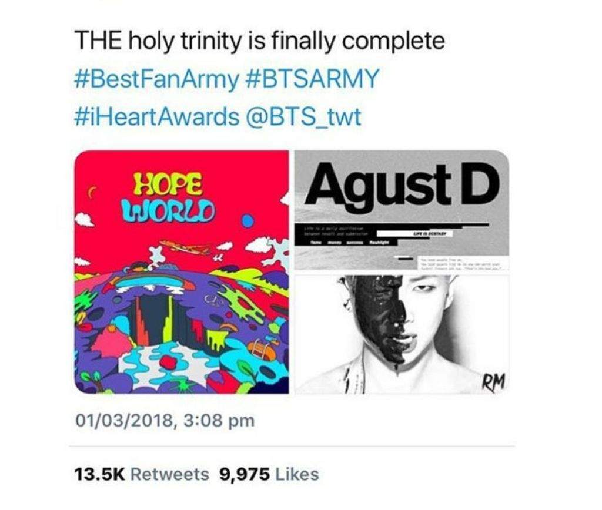The width and height of the screenshot is (602, 510).
Task: Click the tweet text about holy trinity
Action: tap(260, 41)
